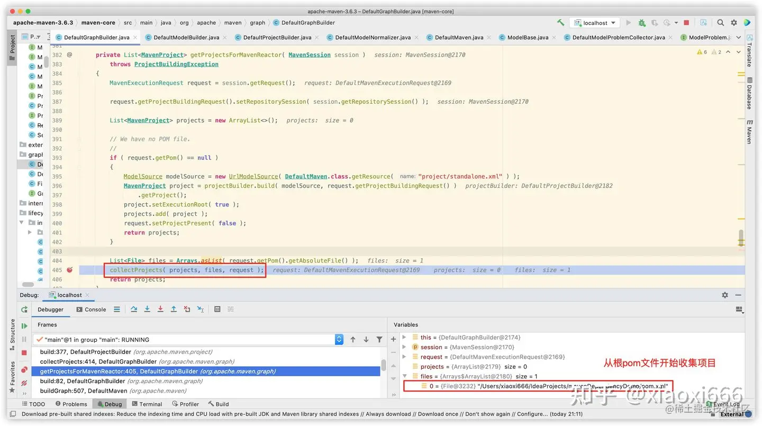The image size is (762, 426).
Task: Open debug panel settings gear
Action: click(x=725, y=295)
